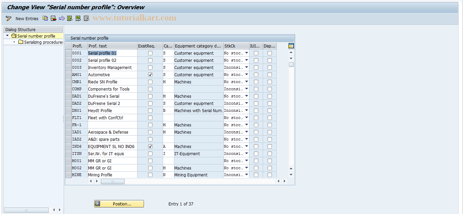463x214 pixels.
Task: Click the row selector for profile DH01
Action: tap(69, 110)
